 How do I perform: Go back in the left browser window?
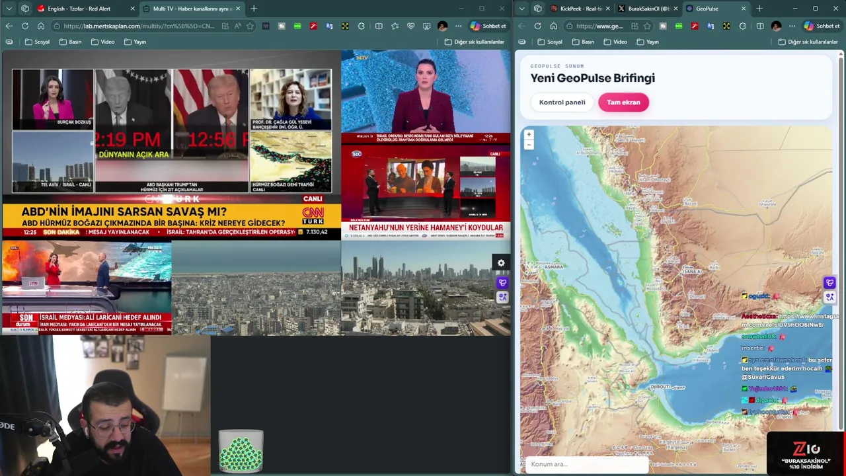(x=9, y=26)
